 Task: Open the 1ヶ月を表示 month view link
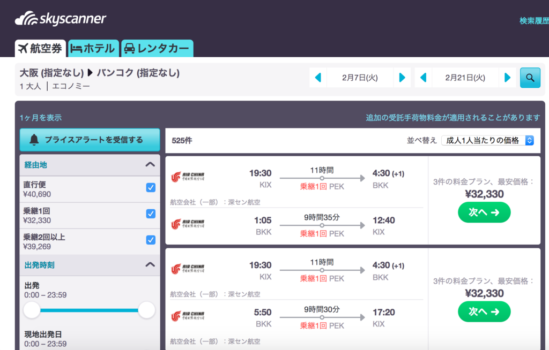tap(41, 118)
